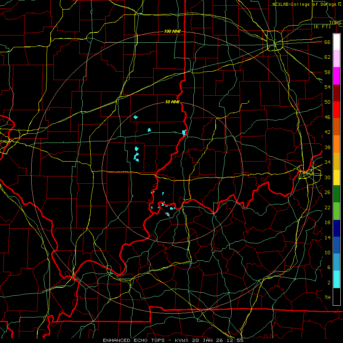The width and height of the screenshot is (343, 343).
Task: Select the bright red legend swatch
Action: [337, 110]
